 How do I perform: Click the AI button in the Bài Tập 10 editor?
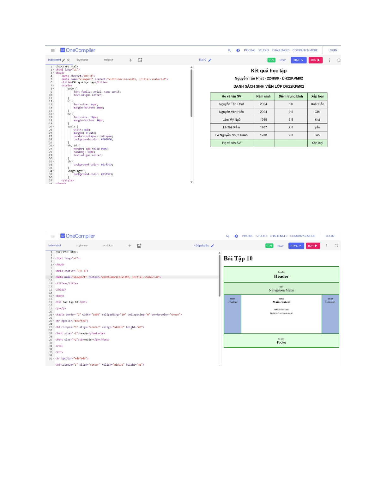pos(269,246)
